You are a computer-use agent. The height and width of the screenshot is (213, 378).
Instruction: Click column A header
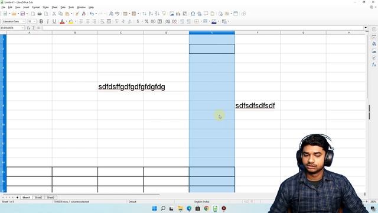[29, 33]
